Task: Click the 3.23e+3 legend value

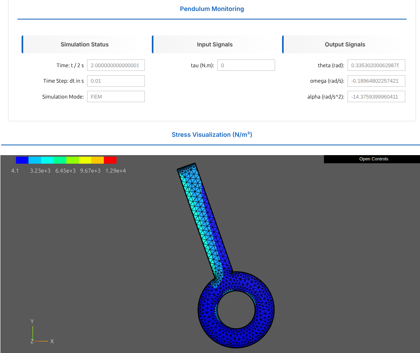Action: [x=40, y=171]
